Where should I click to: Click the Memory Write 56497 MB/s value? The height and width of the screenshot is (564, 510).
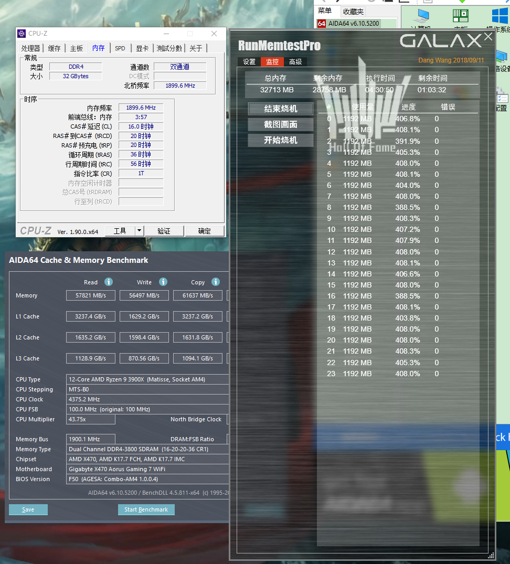[x=144, y=295]
